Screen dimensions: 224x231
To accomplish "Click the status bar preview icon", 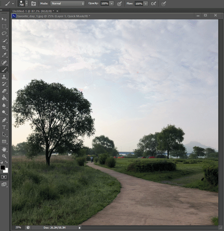I will coord(28,227).
